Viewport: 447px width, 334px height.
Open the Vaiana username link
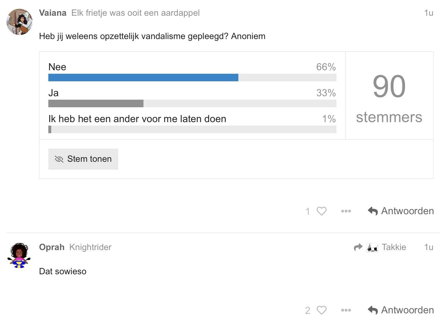pyautogui.click(x=53, y=13)
